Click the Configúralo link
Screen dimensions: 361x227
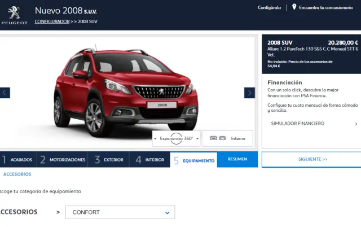[x=269, y=8]
